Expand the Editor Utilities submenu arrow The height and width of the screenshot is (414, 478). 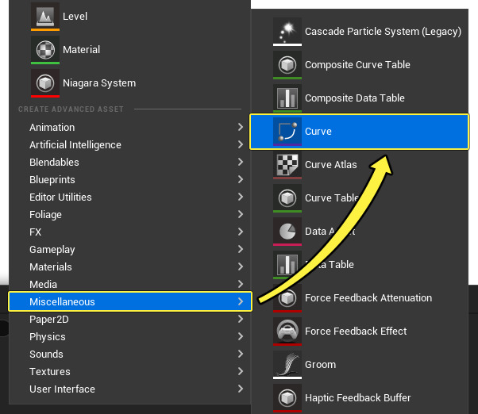241,197
